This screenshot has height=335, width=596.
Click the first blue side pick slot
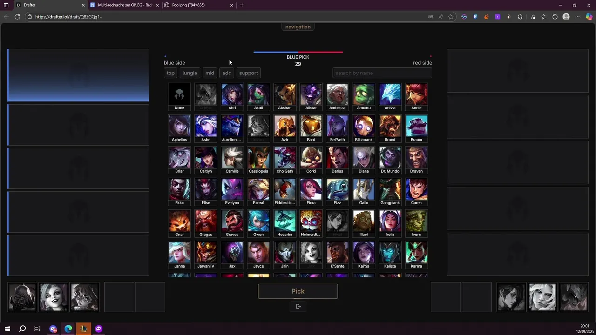click(78, 75)
